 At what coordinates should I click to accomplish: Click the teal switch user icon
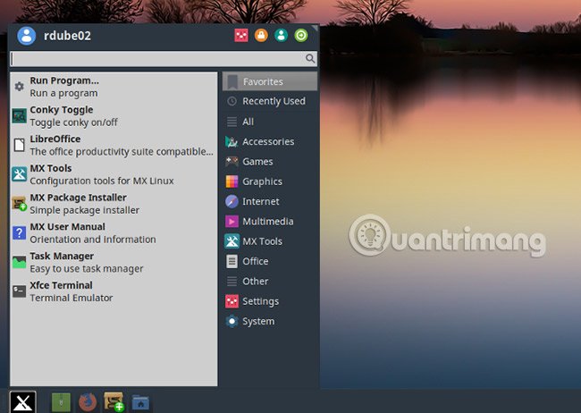[282, 36]
